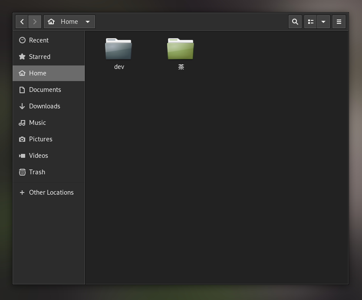This screenshot has width=362, height=300.
Task: Open Other Locations in the sidebar
Action: click(49, 192)
